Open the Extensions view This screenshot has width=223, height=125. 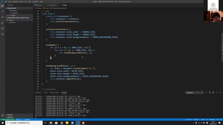(x=2, y=28)
